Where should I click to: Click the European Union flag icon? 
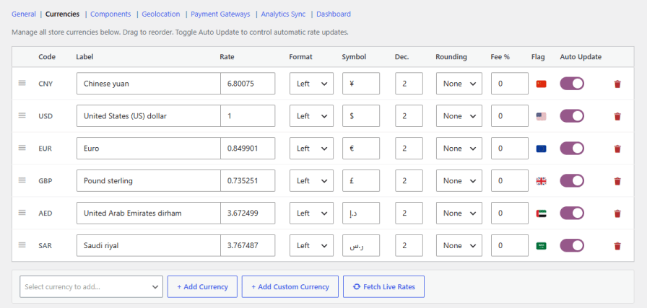pos(541,149)
